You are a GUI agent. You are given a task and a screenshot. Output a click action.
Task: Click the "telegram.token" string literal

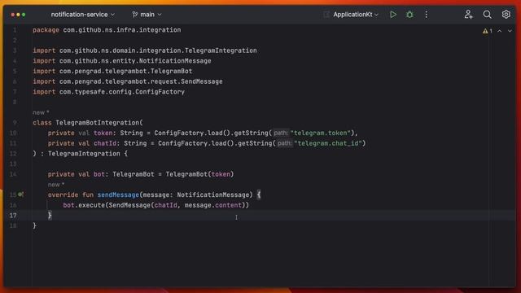pos(320,133)
